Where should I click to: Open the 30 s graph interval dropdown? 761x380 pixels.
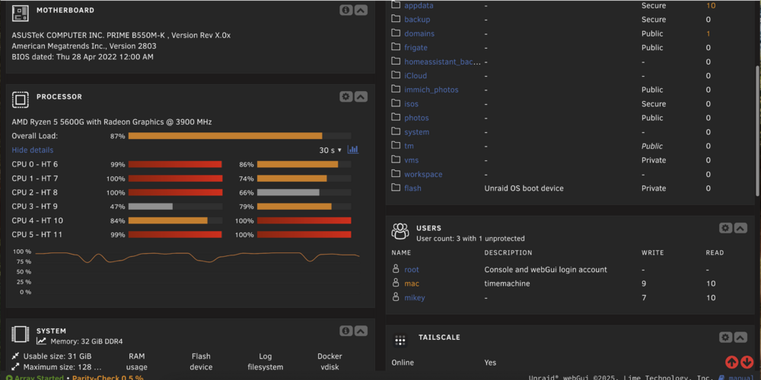tap(330, 150)
